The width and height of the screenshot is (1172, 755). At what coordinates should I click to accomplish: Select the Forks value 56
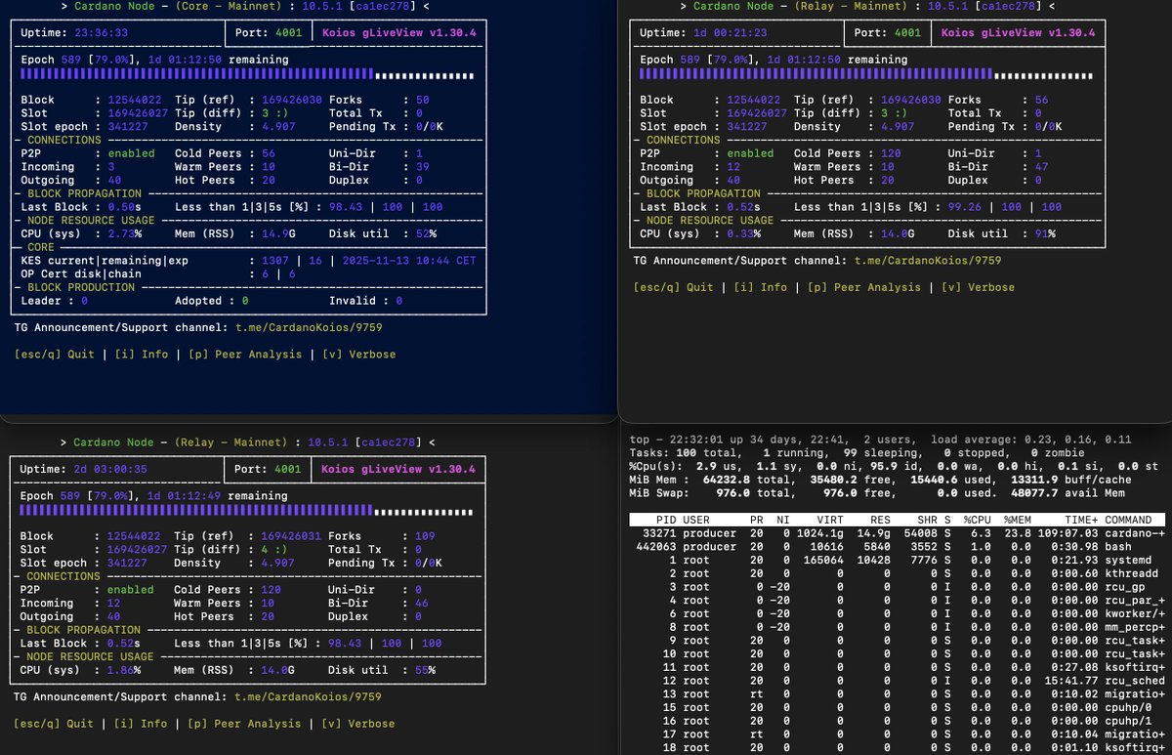1041,100
